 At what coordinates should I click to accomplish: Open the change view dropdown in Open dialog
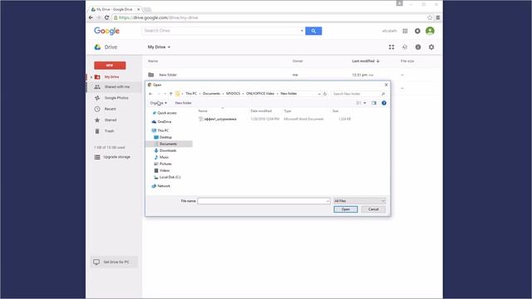coord(365,103)
